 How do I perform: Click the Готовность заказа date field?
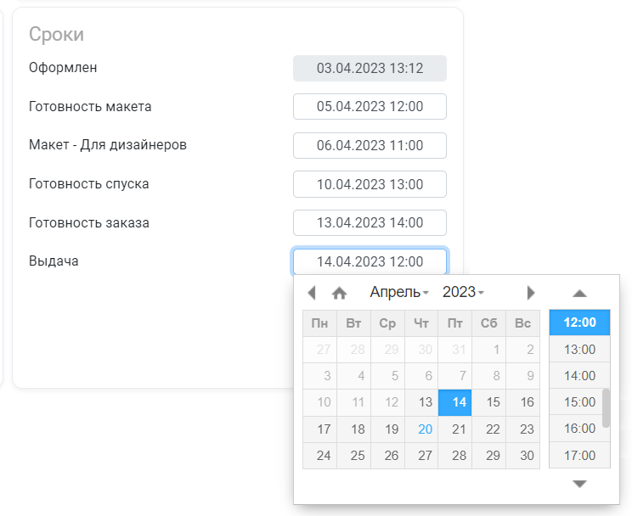(370, 222)
